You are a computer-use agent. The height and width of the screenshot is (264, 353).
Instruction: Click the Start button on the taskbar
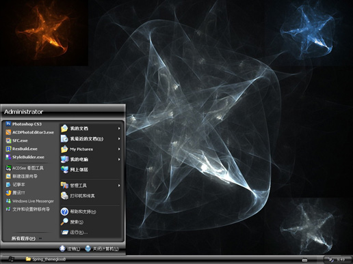11,259
